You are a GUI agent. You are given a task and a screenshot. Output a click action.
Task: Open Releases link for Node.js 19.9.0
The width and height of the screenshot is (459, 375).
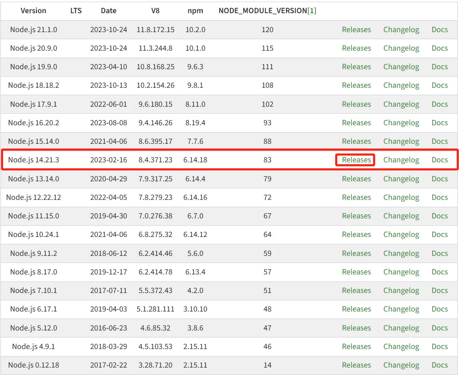pos(356,67)
